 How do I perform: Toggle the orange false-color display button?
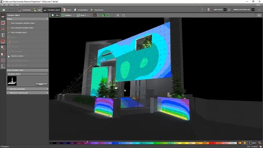tap(240, 143)
